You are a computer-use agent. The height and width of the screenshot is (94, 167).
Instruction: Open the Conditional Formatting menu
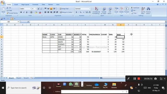click(96, 10)
